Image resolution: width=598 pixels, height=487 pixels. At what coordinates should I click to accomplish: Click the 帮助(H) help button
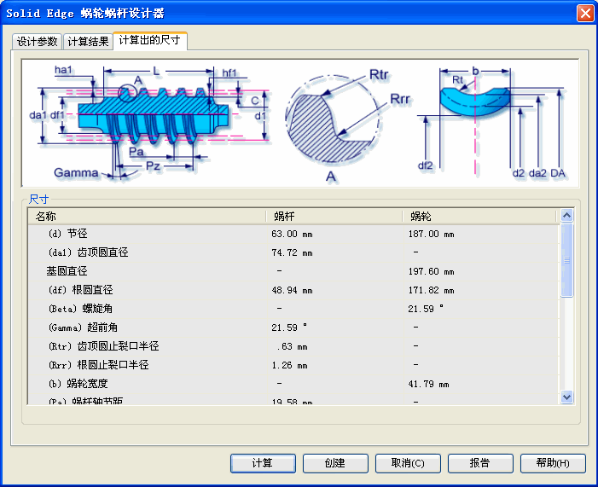553,463
